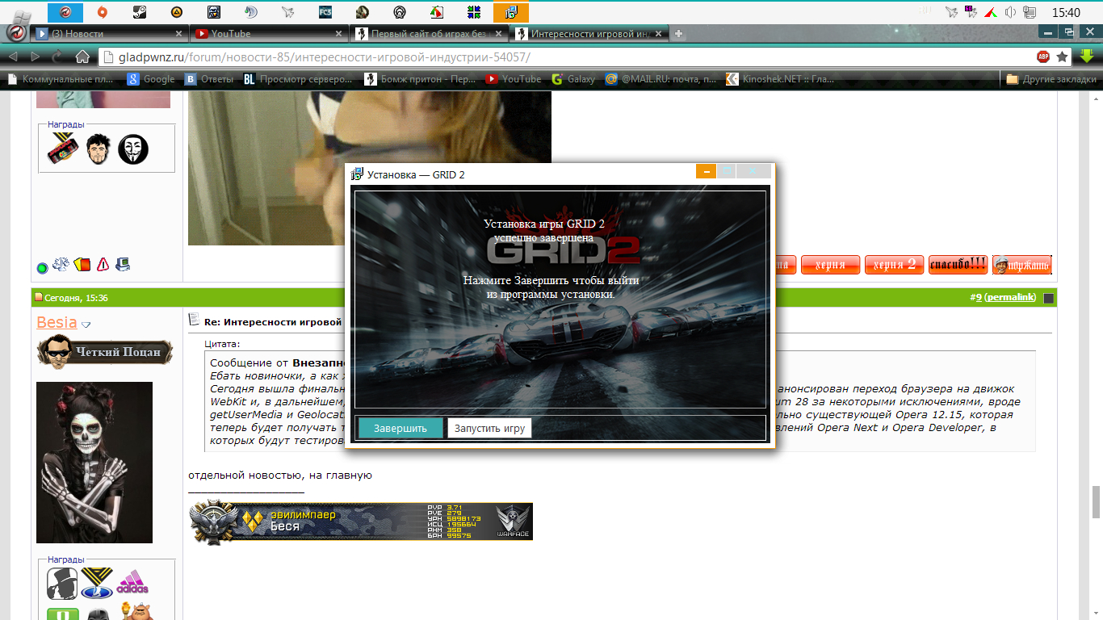Click the херня 2 reaction button

[894, 265]
